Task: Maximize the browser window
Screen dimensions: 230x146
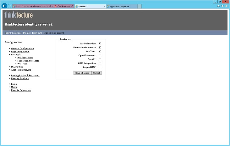Action: (220, 2)
